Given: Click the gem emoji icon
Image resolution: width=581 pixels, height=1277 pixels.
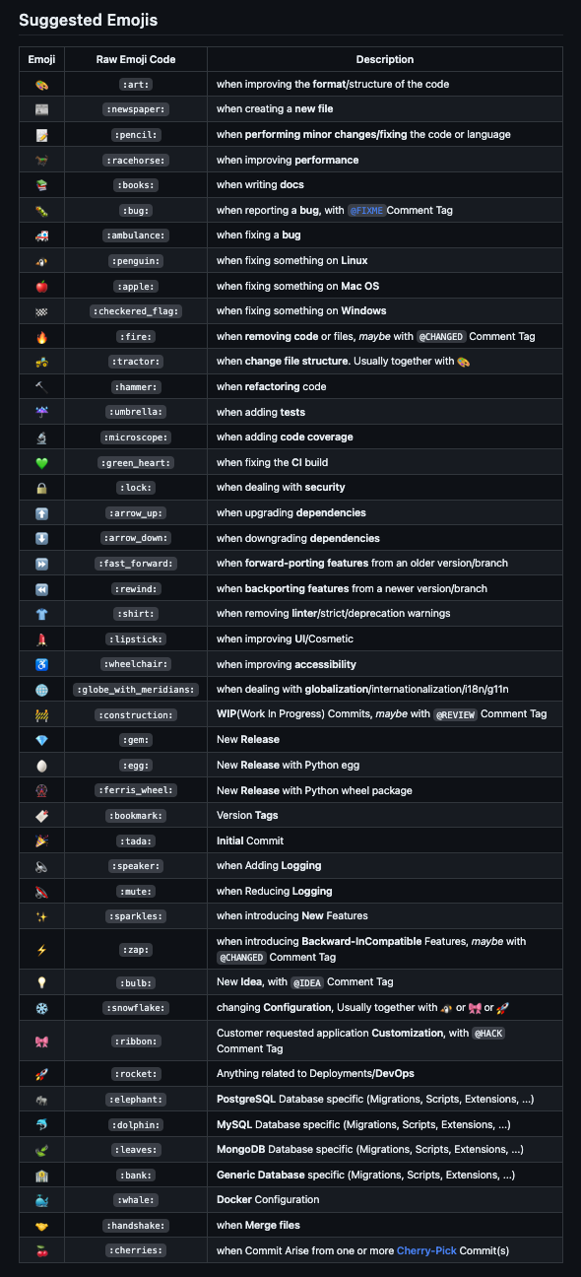Looking at the screenshot, I should pos(41,740).
